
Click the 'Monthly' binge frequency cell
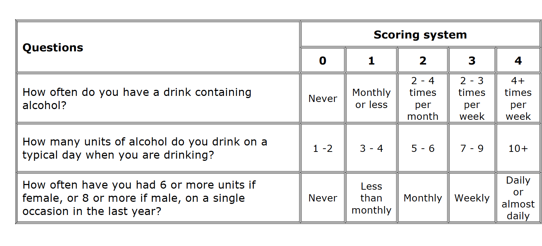coord(423,198)
